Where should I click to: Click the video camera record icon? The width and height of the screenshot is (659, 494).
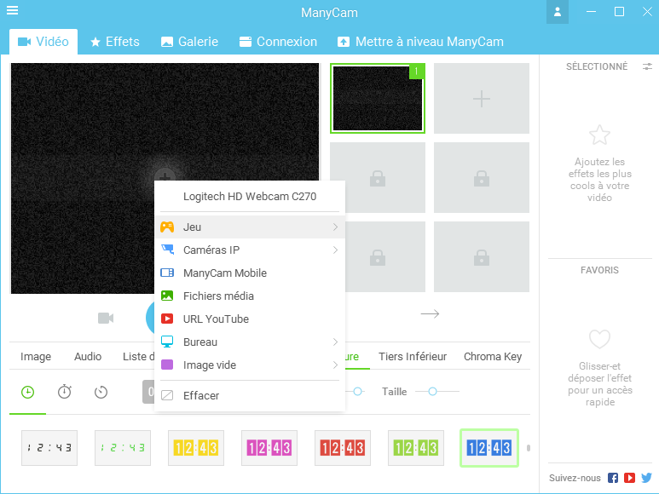(106, 319)
